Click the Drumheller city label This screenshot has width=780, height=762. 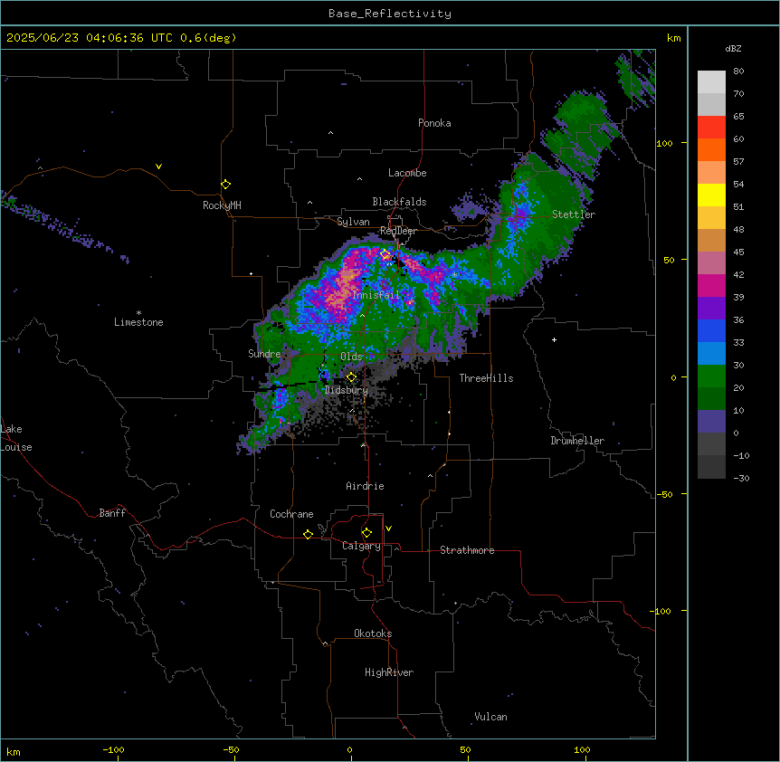coord(577,441)
